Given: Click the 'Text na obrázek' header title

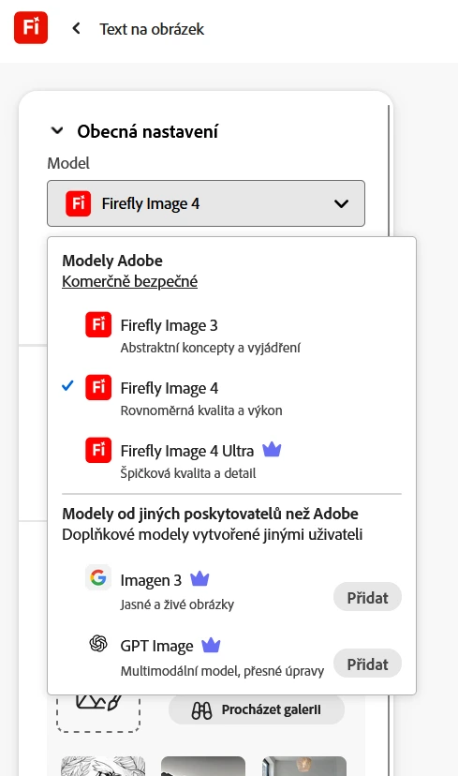Looking at the screenshot, I should pos(152,29).
